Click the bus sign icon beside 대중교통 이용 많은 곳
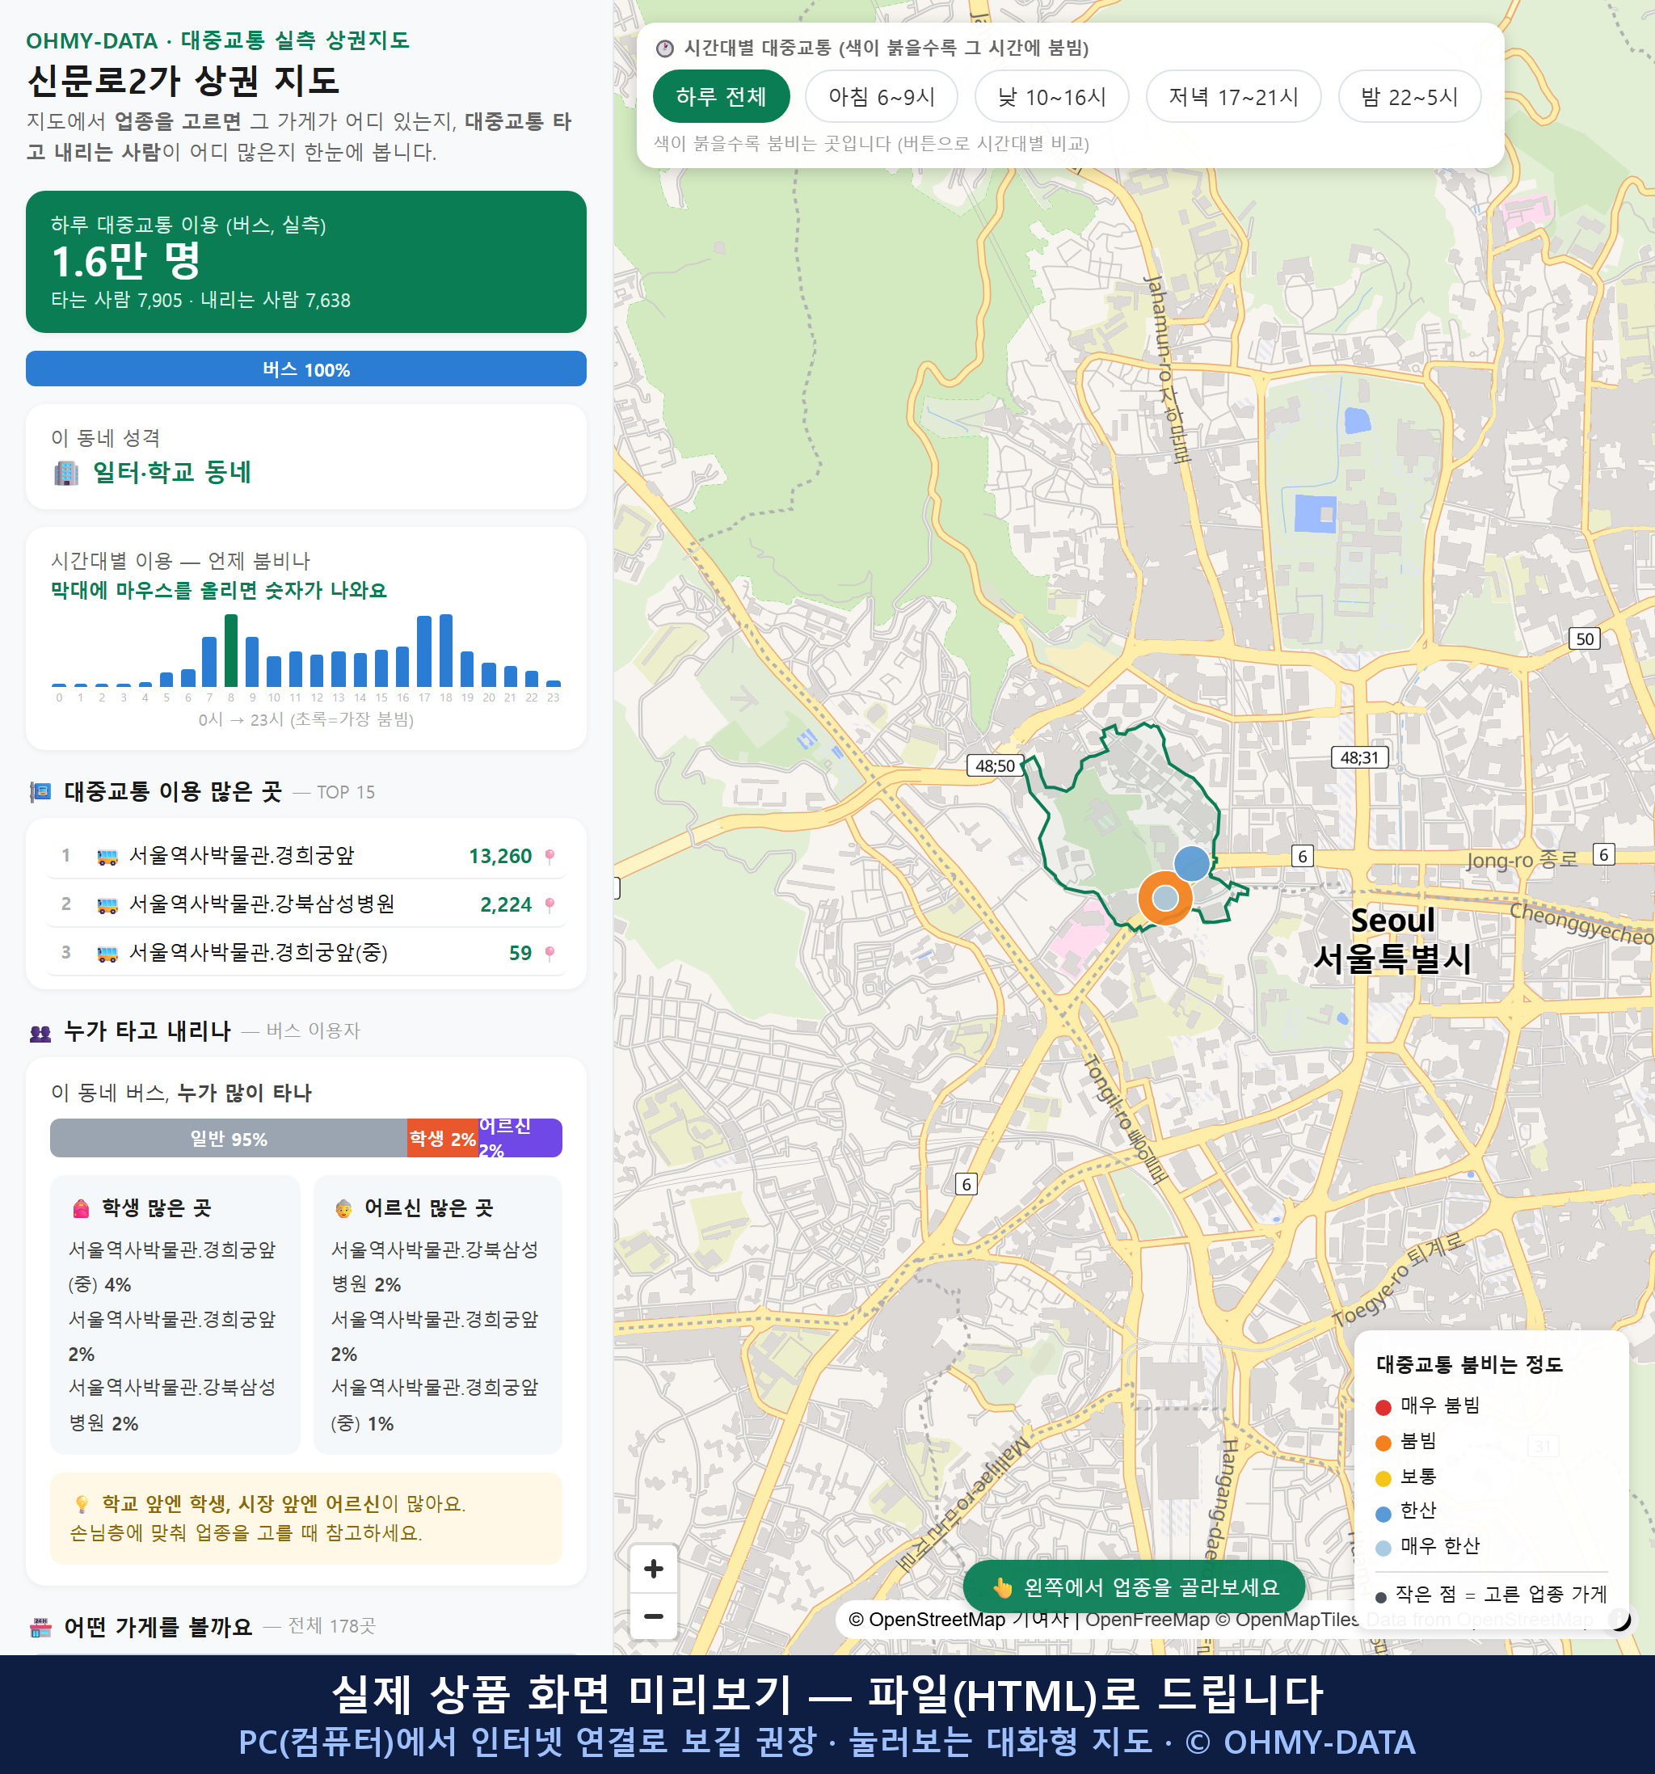1655x1774 pixels. (x=40, y=791)
